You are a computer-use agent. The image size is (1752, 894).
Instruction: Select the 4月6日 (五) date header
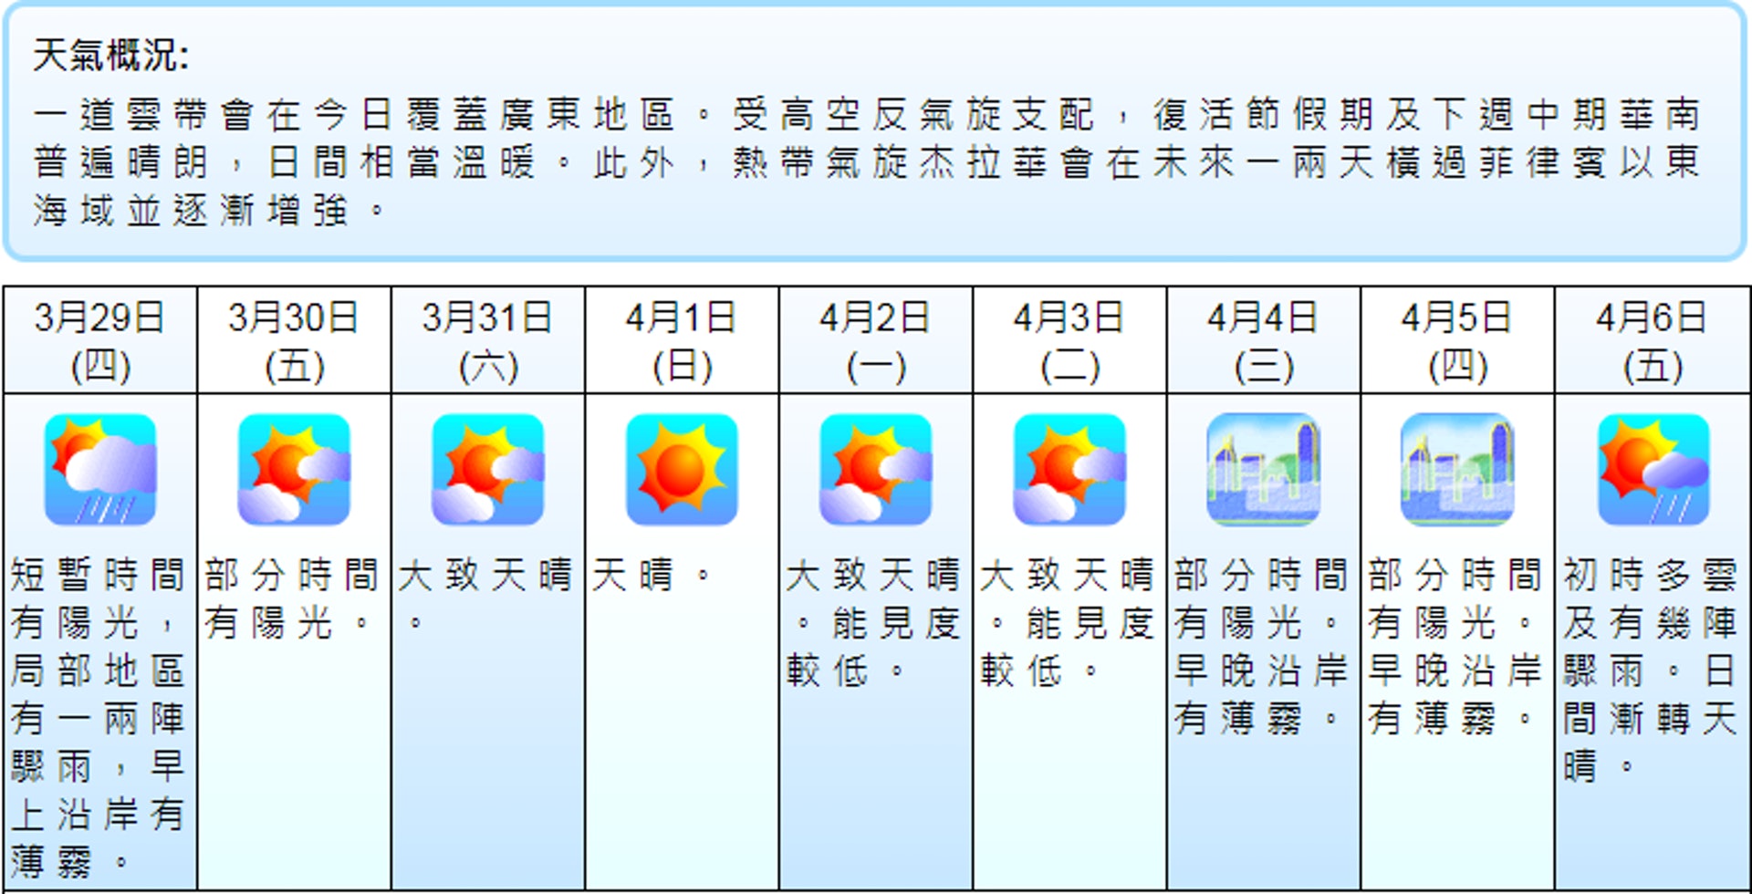point(1653,341)
